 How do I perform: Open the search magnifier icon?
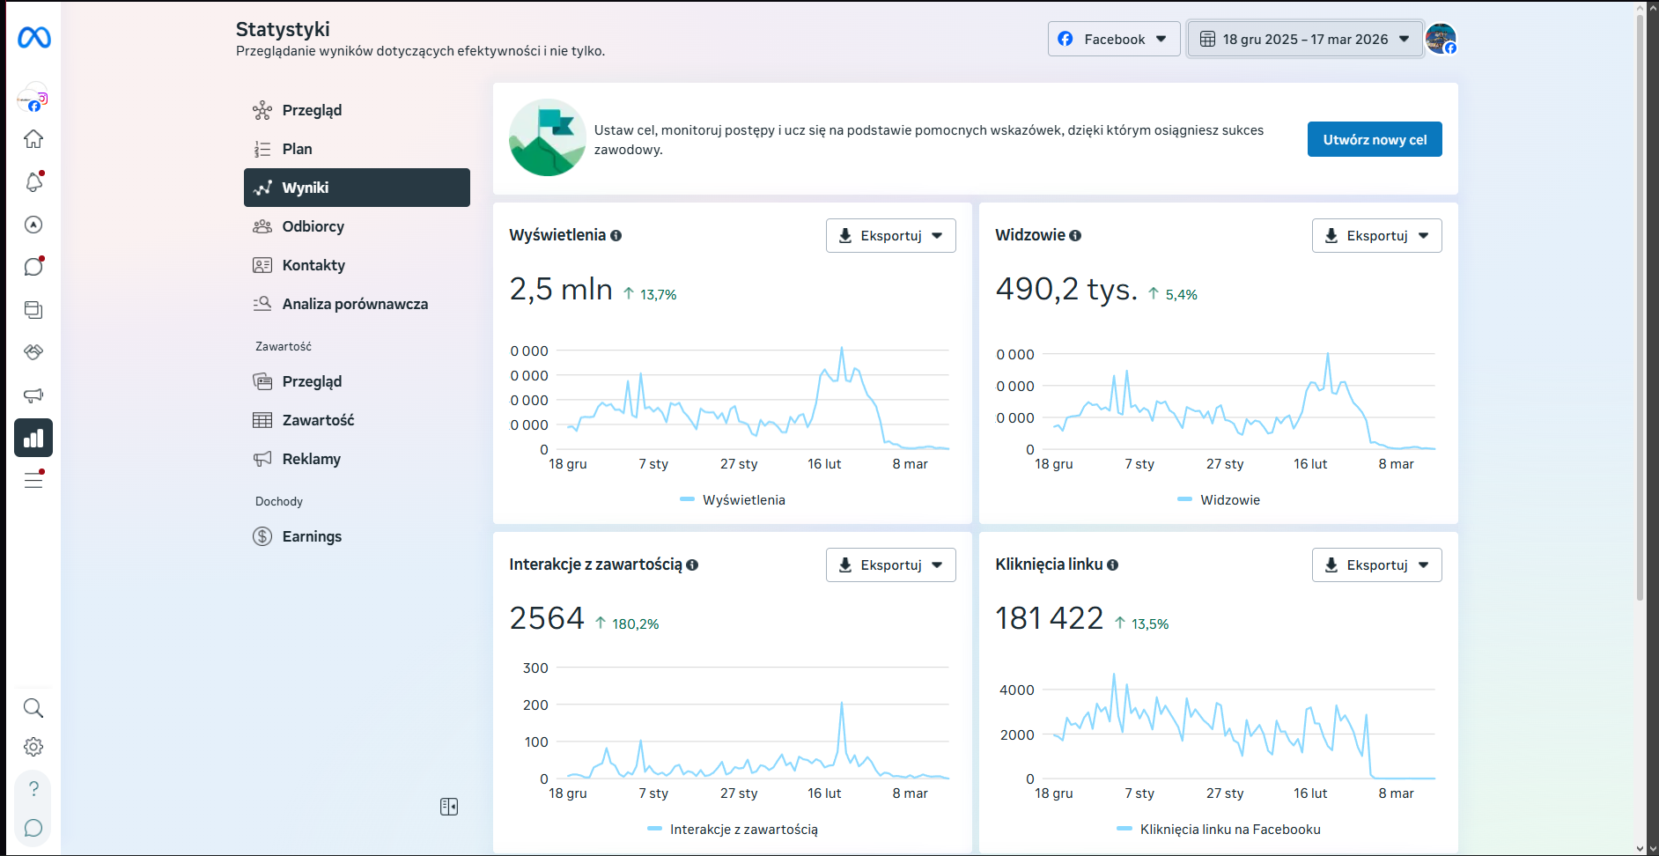click(x=33, y=708)
